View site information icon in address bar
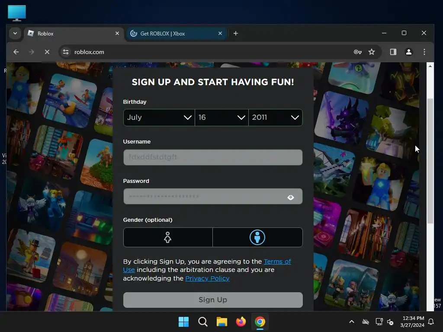443x332 pixels. click(66, 52)
